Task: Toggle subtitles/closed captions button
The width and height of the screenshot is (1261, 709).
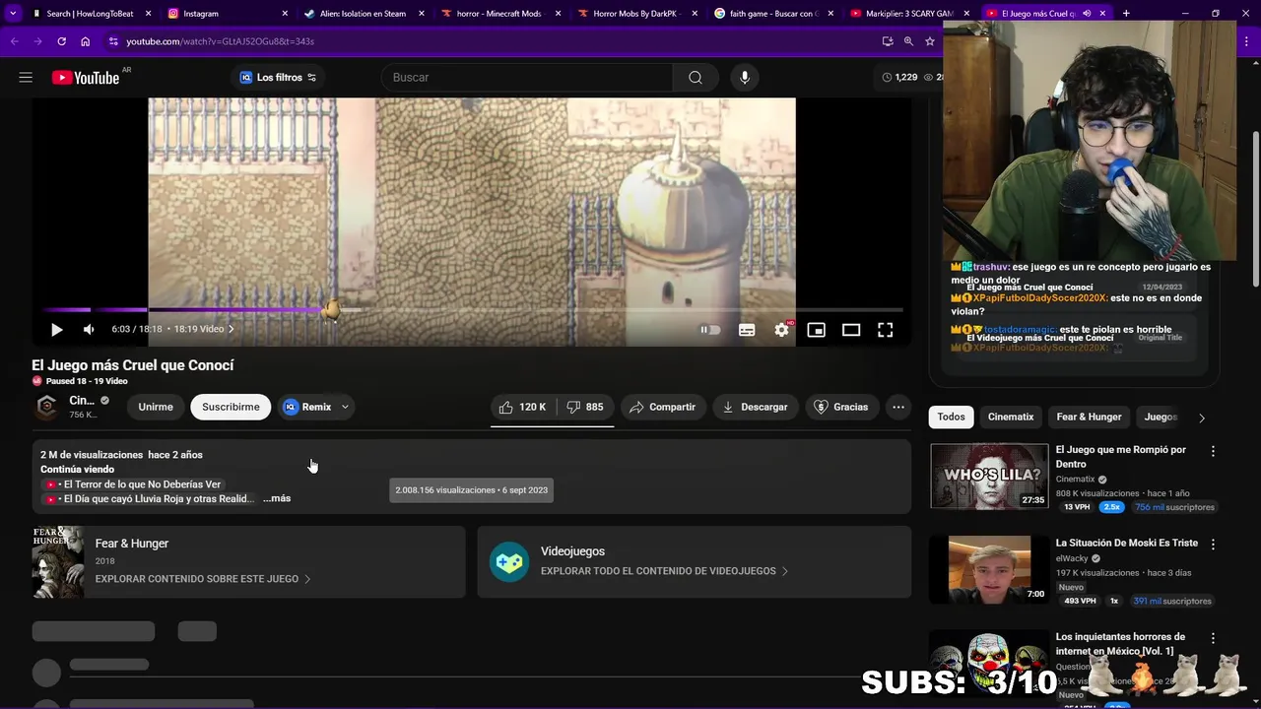Action: click(747, 330)
